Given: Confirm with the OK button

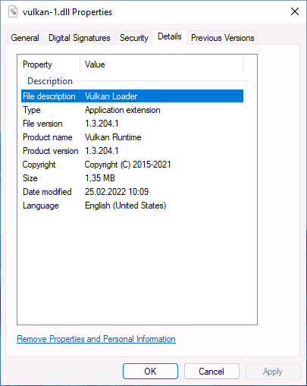Looking at the screenshot, I should [x=150, y=372].
